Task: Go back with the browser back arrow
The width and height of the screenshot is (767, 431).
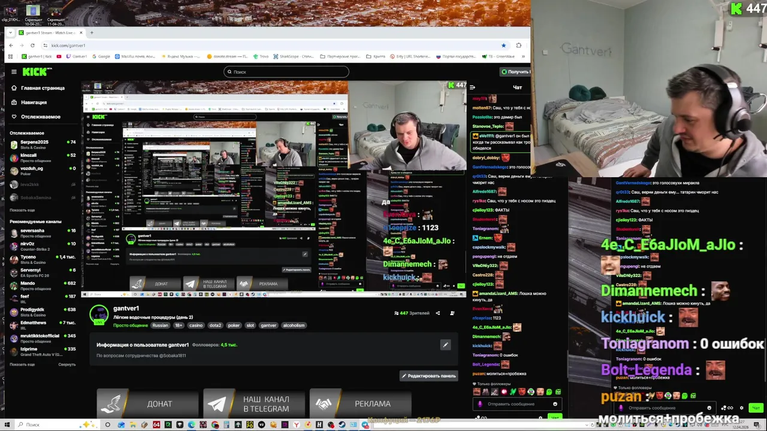Action: tap(11, 45)
